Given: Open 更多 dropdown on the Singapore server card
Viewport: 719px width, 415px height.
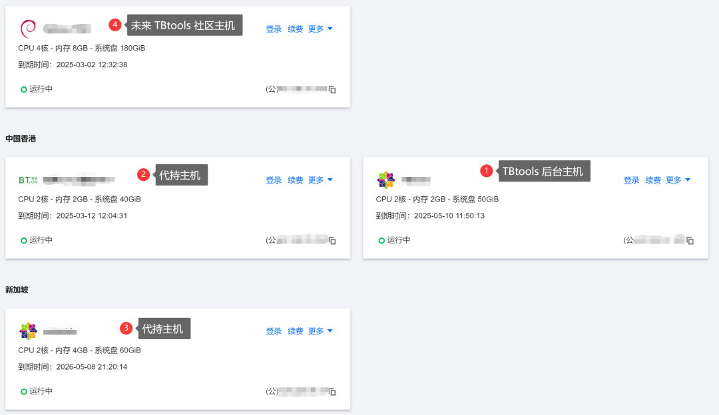Looking at the screenshot, I should tap(320, 331).
